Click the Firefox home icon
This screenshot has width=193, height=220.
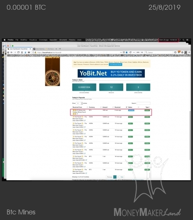tap(8, 52)
